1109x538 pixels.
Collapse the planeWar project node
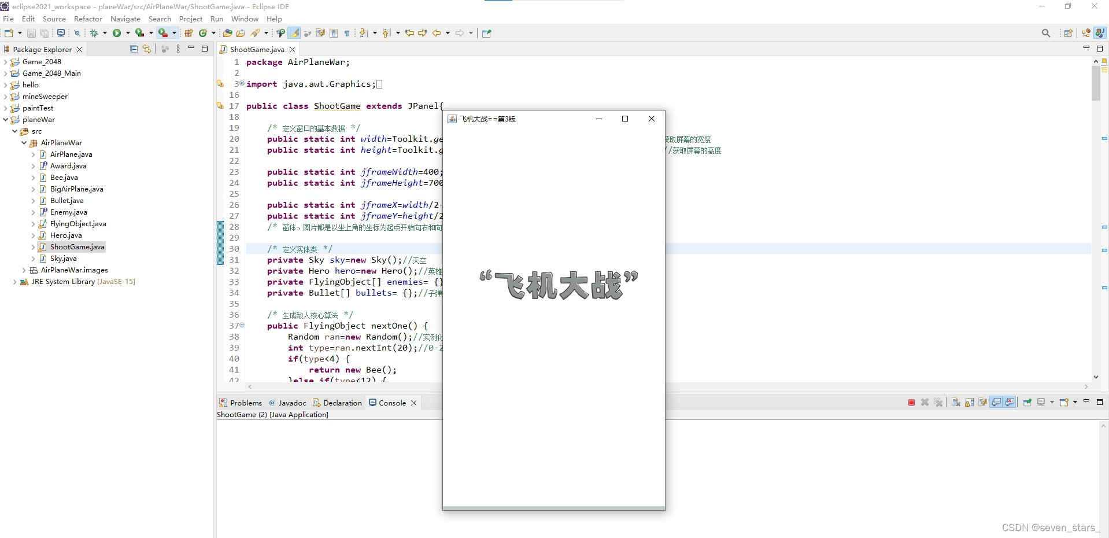6,120
